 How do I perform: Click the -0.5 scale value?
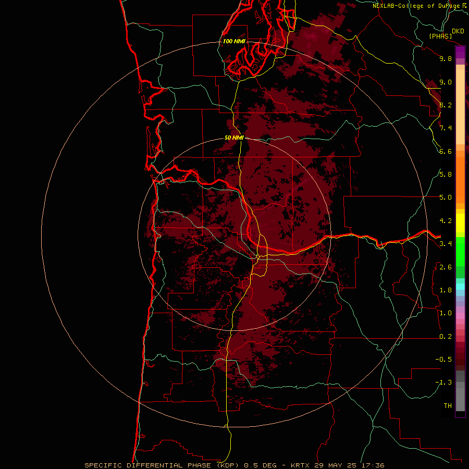(x=443, y=360)
